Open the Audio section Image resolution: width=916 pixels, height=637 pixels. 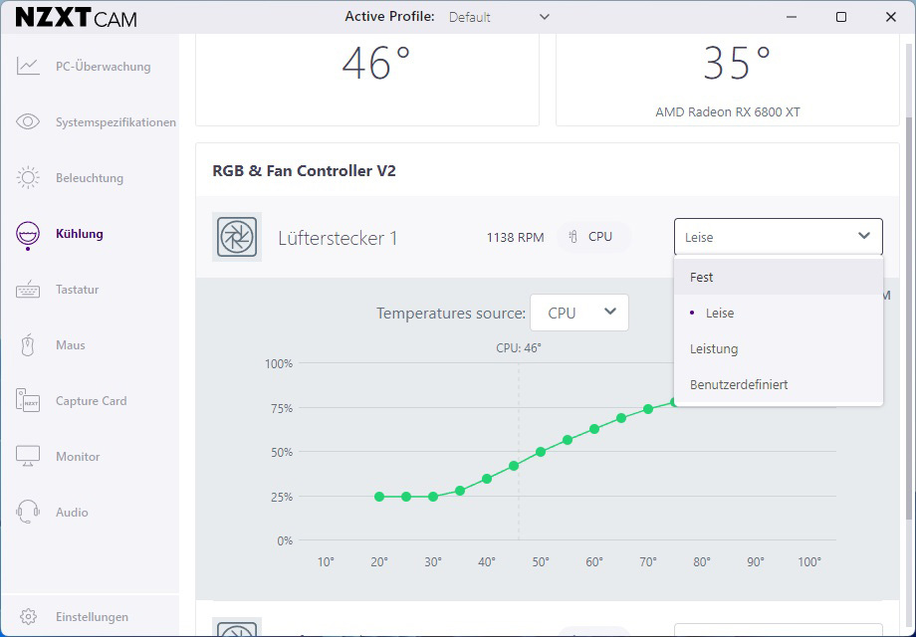pos(72,513)
